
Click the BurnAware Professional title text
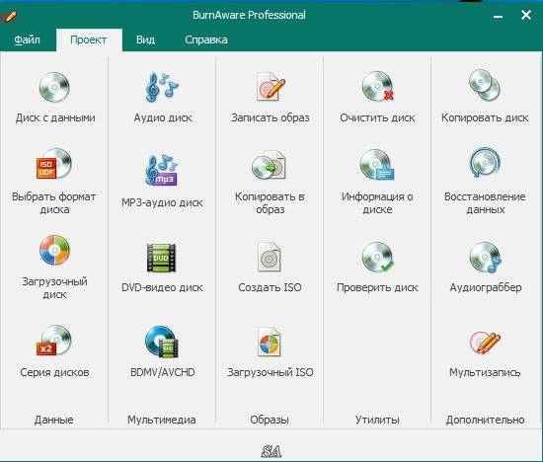coord(250,15)
